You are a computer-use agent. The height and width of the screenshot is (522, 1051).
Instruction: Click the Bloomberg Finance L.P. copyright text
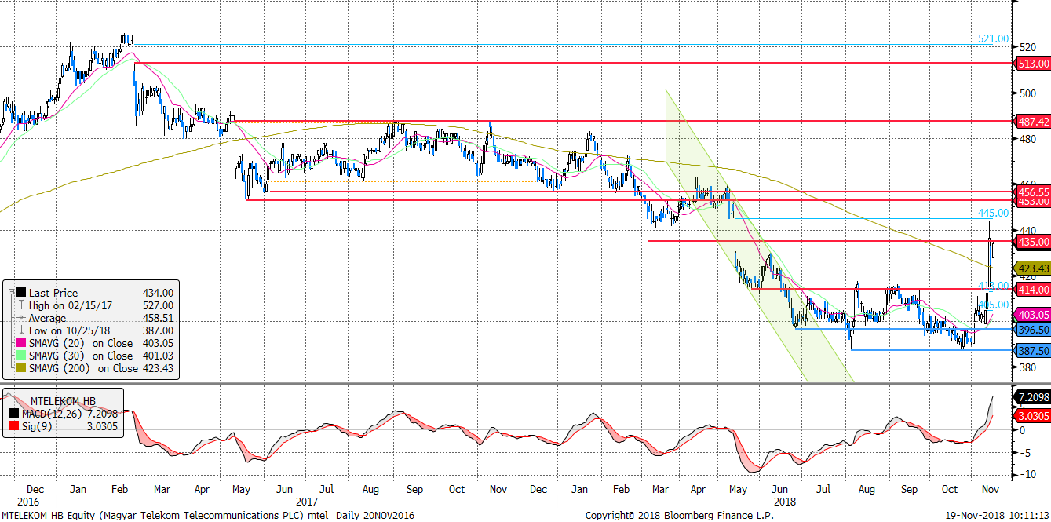coord(680,516)
